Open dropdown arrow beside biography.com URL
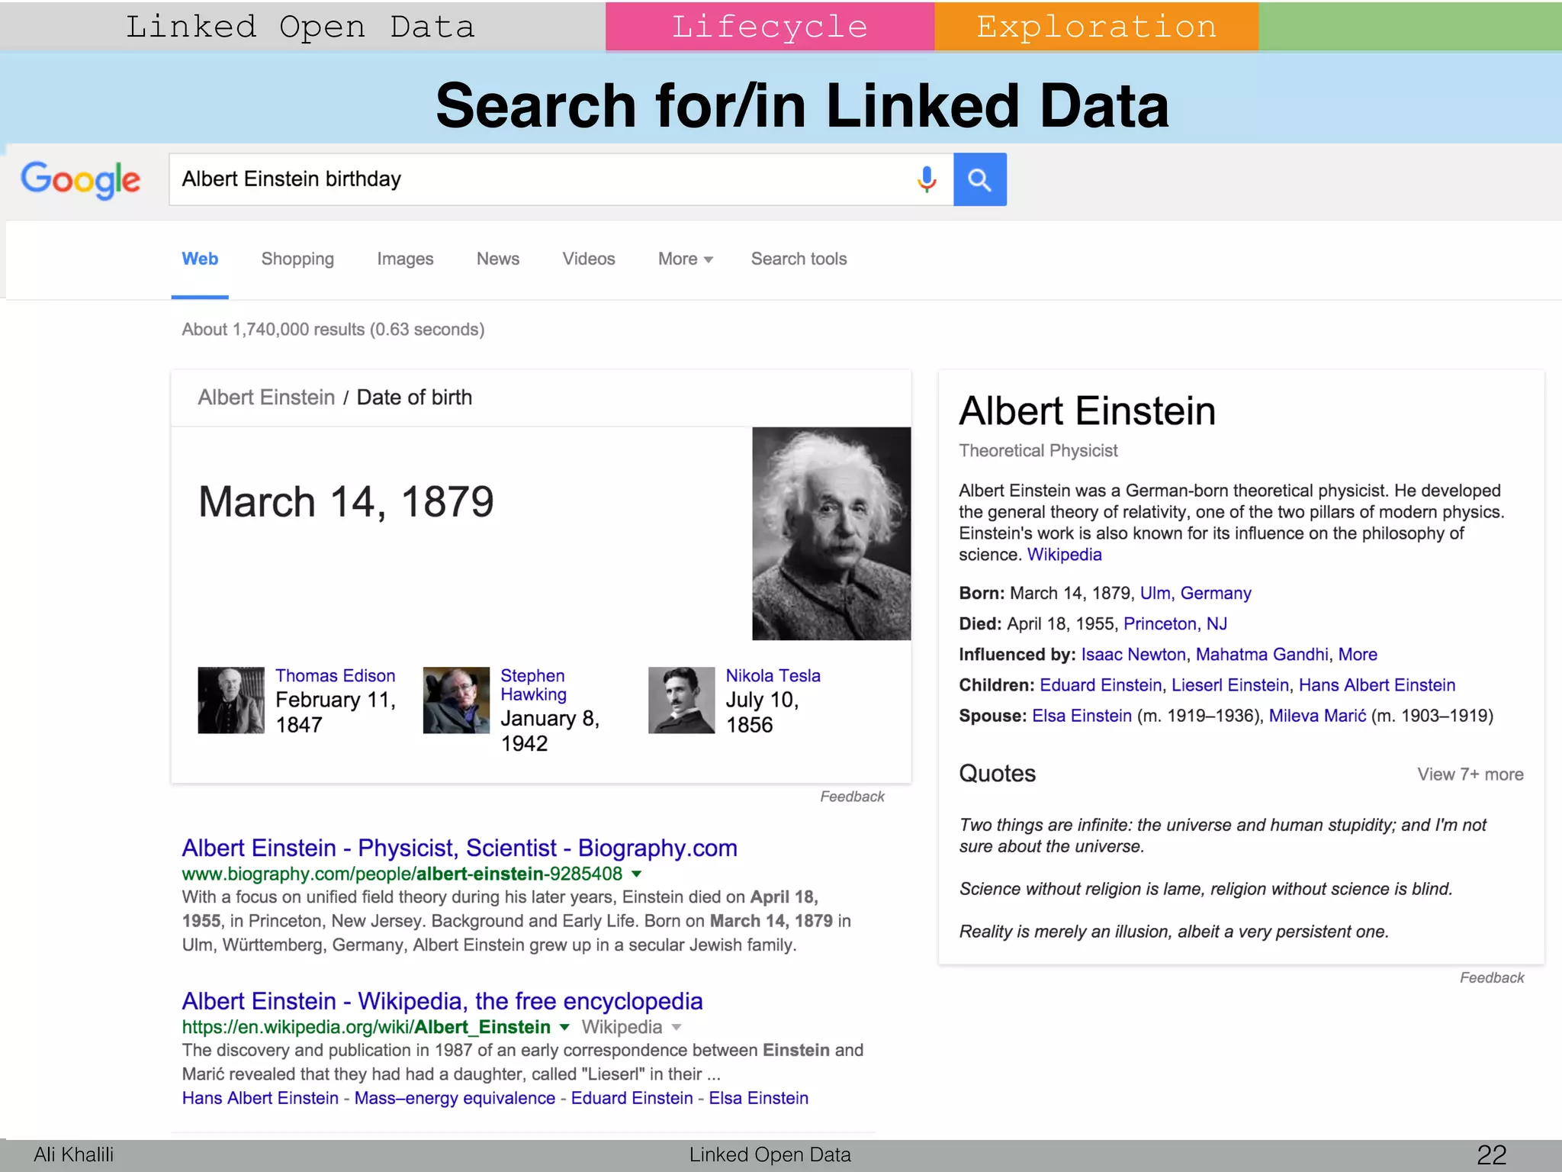1562x1172 pixels. (x=637, y=874)
